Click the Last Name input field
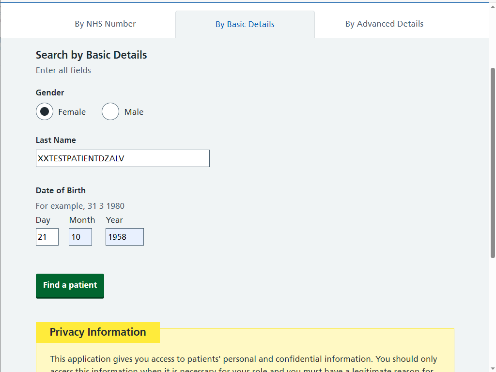 tap(123, 158)
